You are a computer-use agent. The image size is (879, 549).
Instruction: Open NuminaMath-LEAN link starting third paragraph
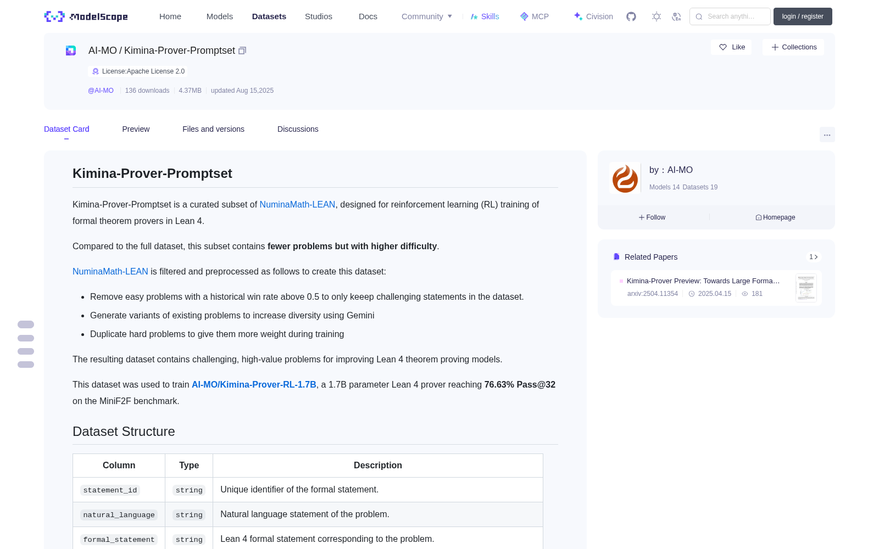110,271
